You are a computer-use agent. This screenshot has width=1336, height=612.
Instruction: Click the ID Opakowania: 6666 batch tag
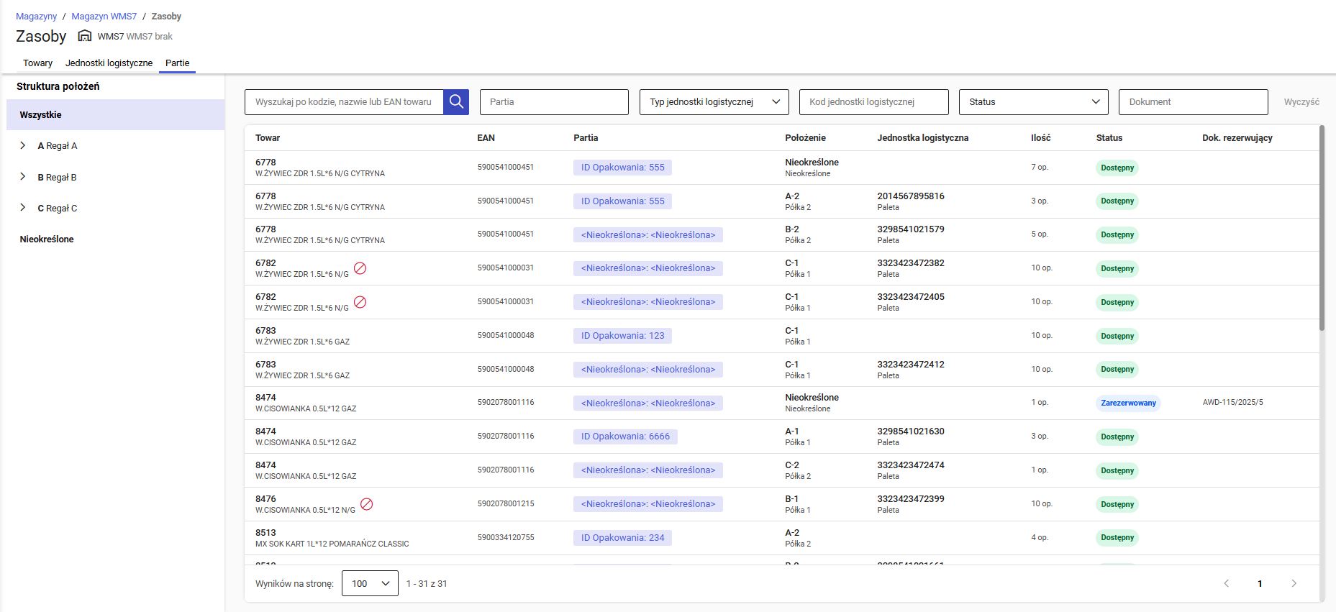(625, 437)
